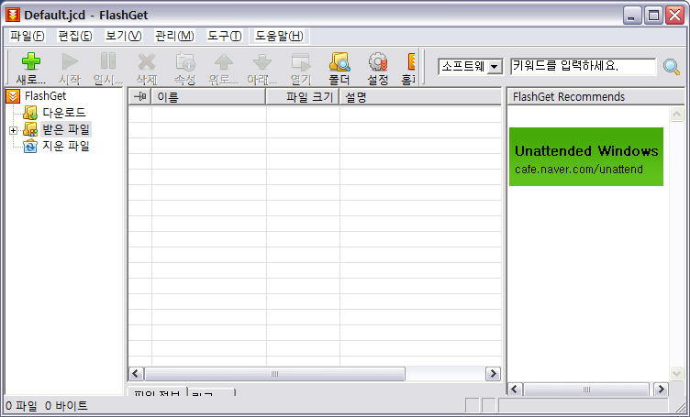Image resolution: width=690 pixels, height=417 pixels.
Task: Click the Move Down (아래) arrow icon
Action: coord(262,61)
